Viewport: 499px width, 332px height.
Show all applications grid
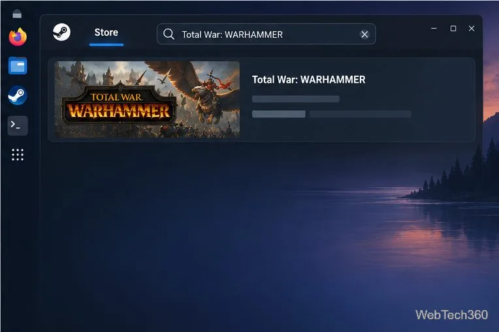pyautogui.click(x=18, y=155)
